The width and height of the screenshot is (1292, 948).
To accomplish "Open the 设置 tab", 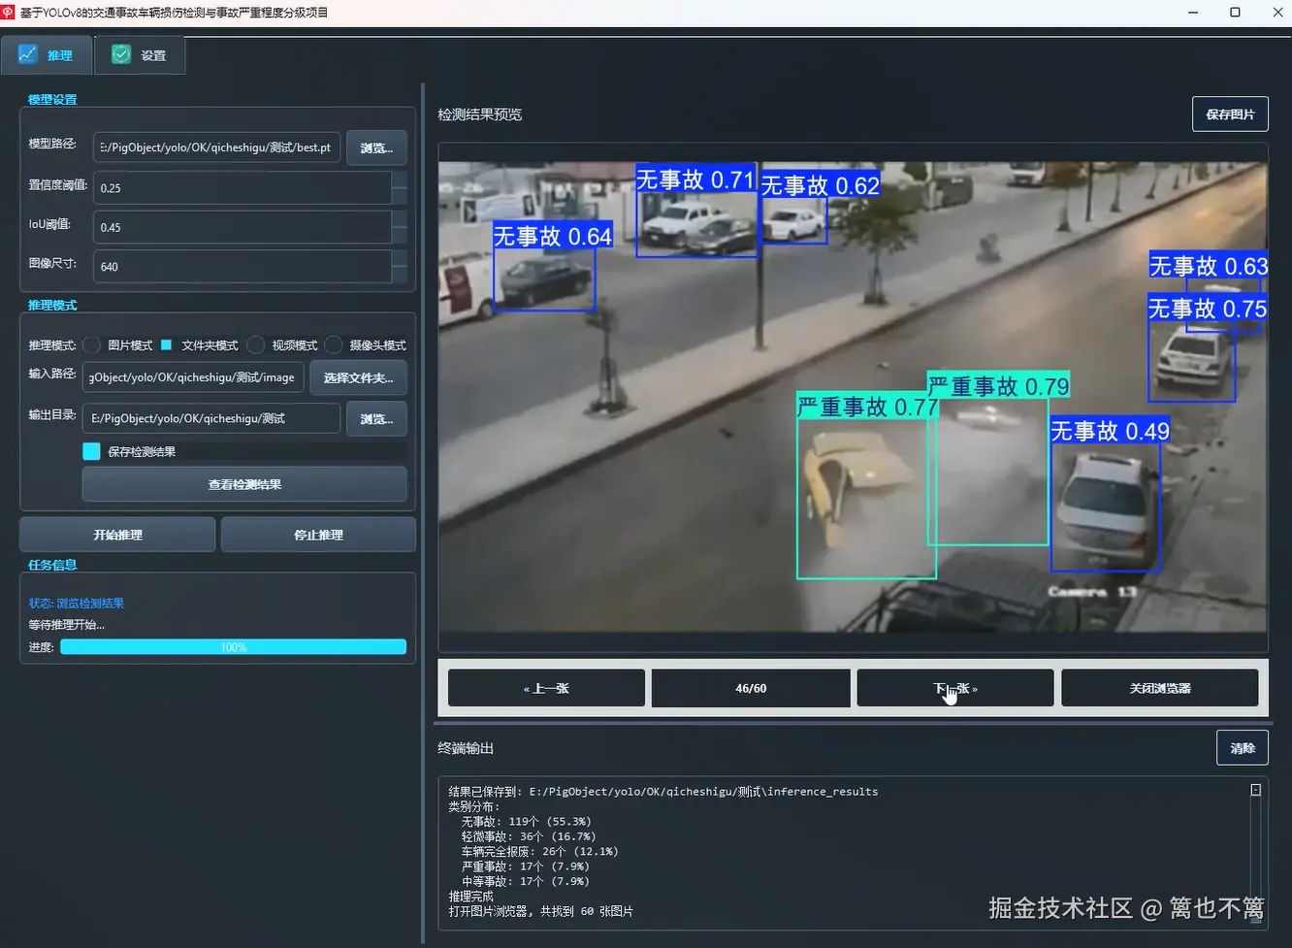I will (140, 55).
